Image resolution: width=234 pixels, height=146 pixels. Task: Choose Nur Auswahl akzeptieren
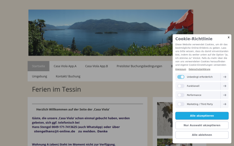tap(202, 125)
